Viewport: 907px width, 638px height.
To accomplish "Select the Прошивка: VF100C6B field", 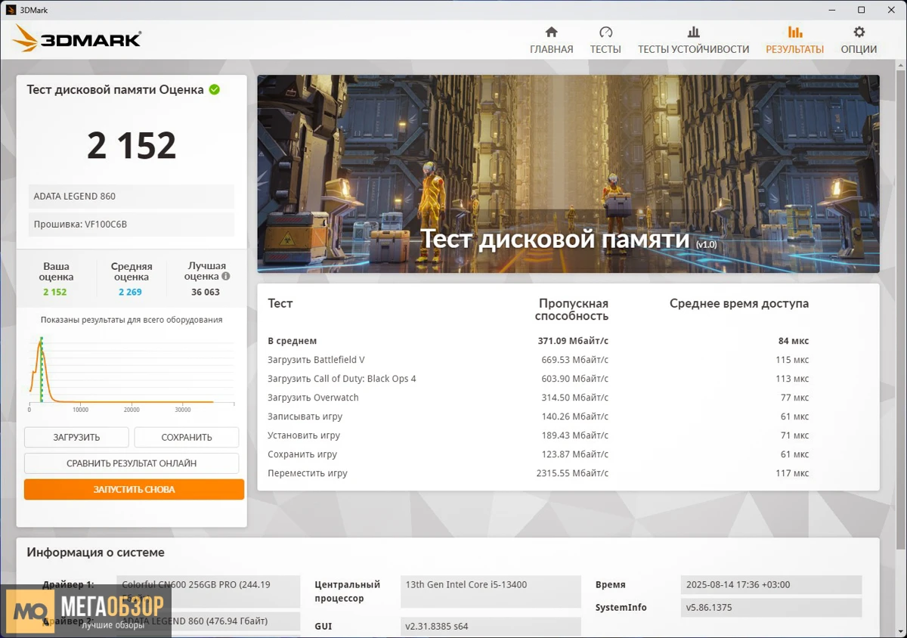I will coord(132,224).
